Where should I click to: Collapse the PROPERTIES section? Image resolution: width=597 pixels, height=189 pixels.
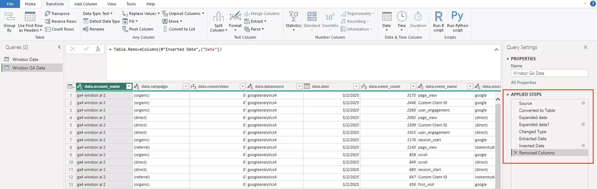507,59
